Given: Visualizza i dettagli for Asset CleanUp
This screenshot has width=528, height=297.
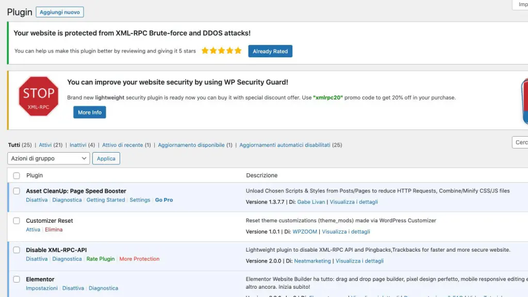Looking at the screenshot, I should point(354,202).
